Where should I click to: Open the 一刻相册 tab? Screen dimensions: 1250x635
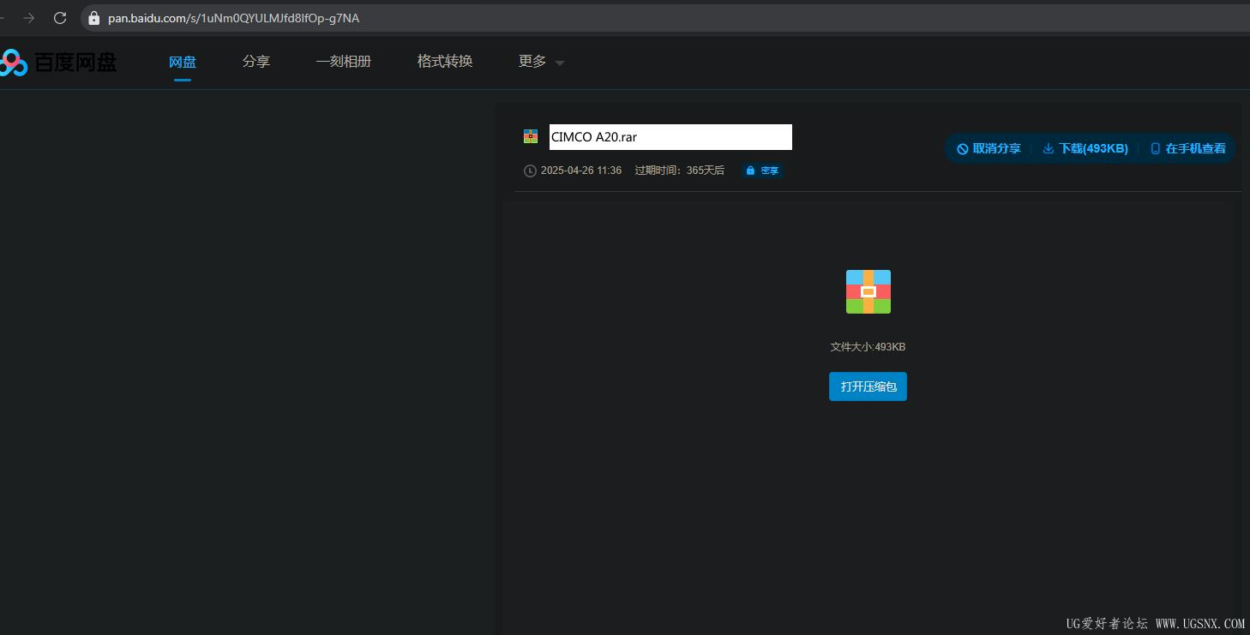coord(344,62)
